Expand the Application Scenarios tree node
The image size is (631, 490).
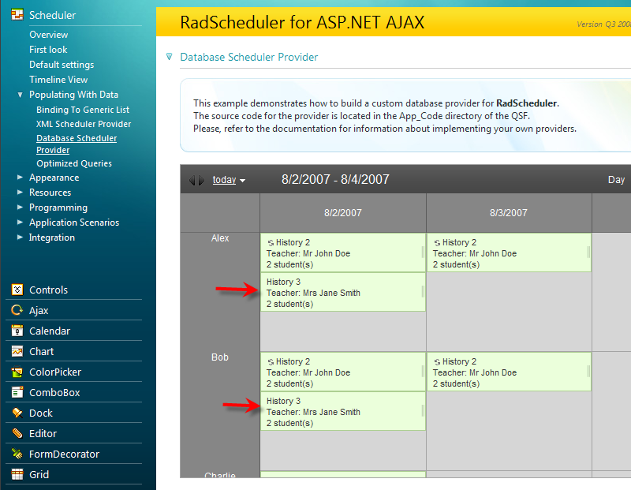pos(20,222)
